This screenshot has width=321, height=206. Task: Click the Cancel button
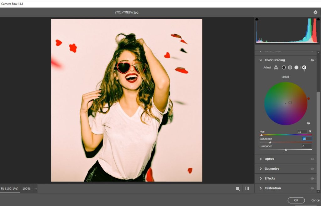coord(316,200)
